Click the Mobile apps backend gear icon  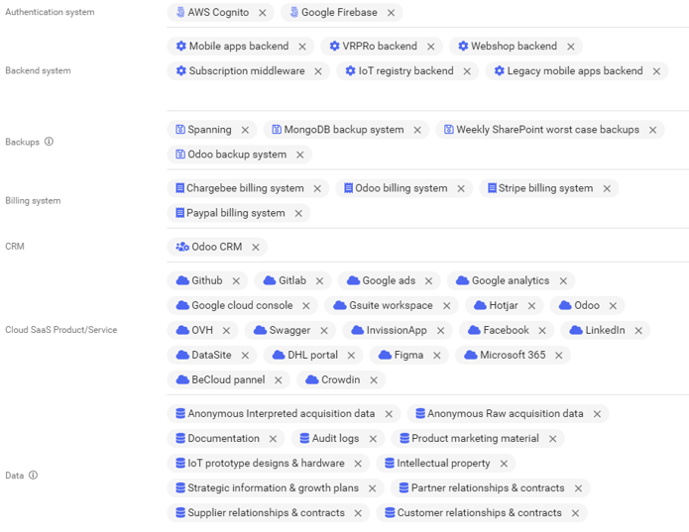(180, 47)
